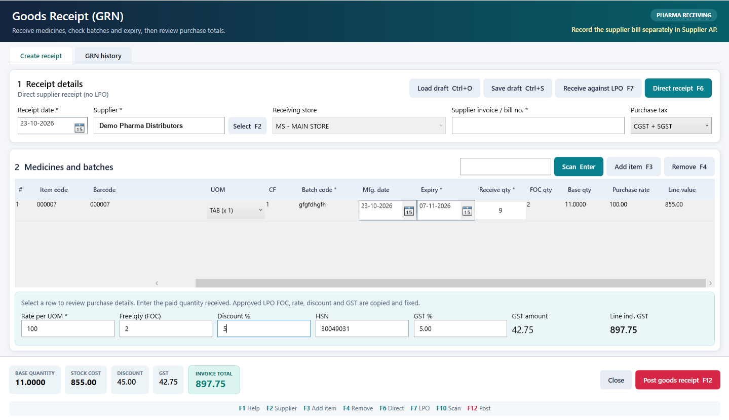Switch to the GRN history tab
The height and width of the screenshot is (420, 729).
[x=103, y=56]
